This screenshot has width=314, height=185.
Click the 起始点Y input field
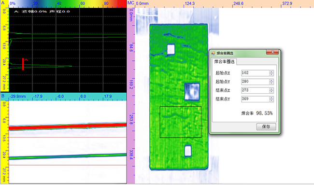tap(256, 82)
